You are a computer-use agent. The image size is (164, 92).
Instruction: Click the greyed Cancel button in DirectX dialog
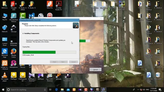pyautogui.click(x=74, y=62)
